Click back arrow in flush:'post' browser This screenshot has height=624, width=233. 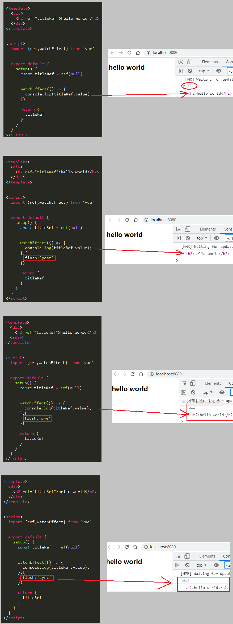click(110, 220)
